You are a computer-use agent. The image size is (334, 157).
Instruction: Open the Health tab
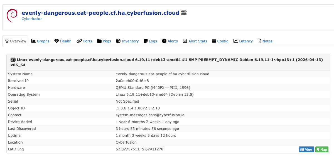63,41
